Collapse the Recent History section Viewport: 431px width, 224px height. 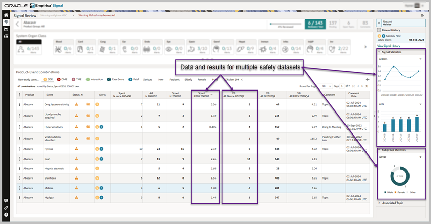pyautogui.click(x=379, y=30)
